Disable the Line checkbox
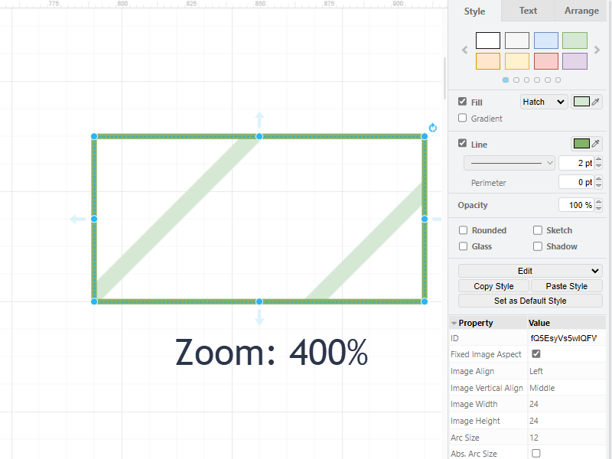This screenshot has height=459, width=612. (463, 143)
